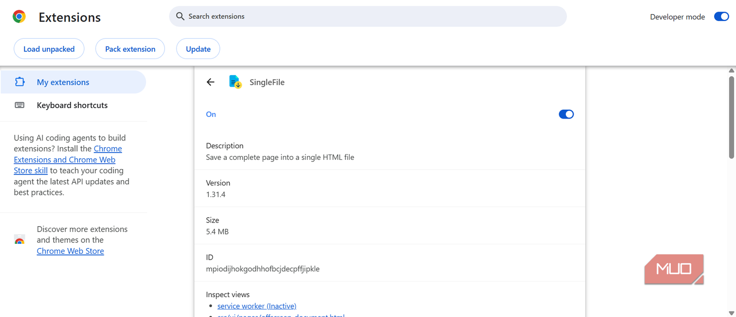Click Load unpacked button
The image size is (736, 317).
(49, 49)
